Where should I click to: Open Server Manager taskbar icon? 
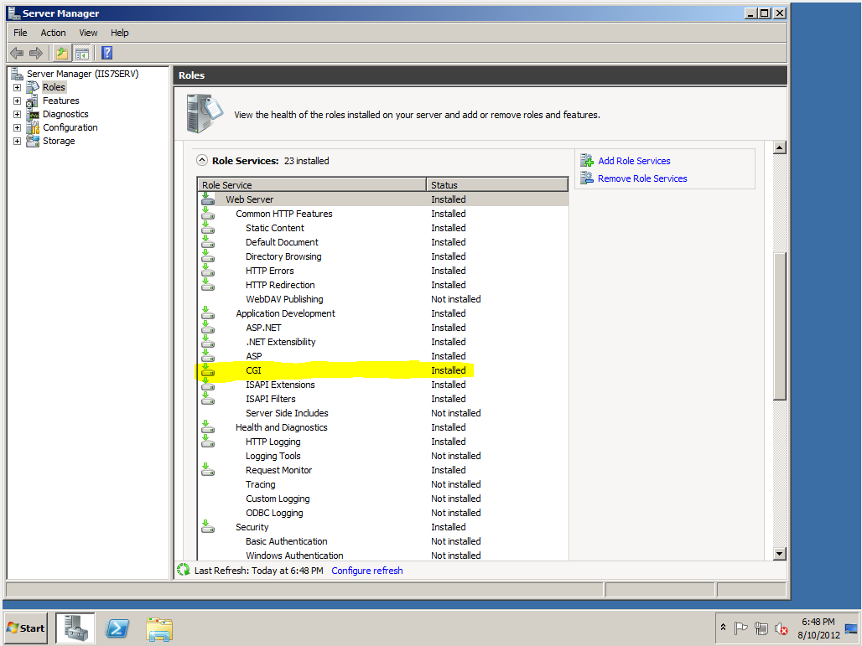pos(75,628)
